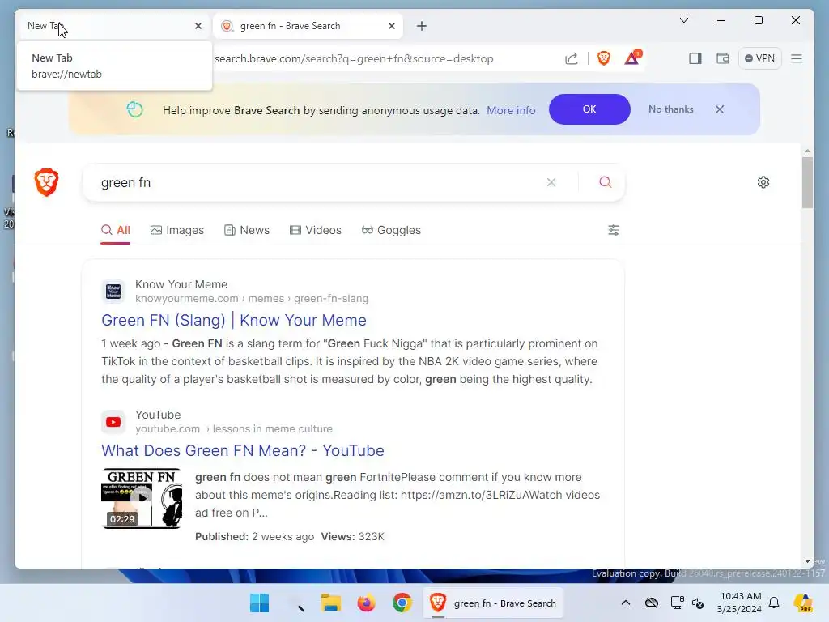Launch Firefox from taskbar
The height and width of the screenshot is (622, 829).
pos(367,603)
